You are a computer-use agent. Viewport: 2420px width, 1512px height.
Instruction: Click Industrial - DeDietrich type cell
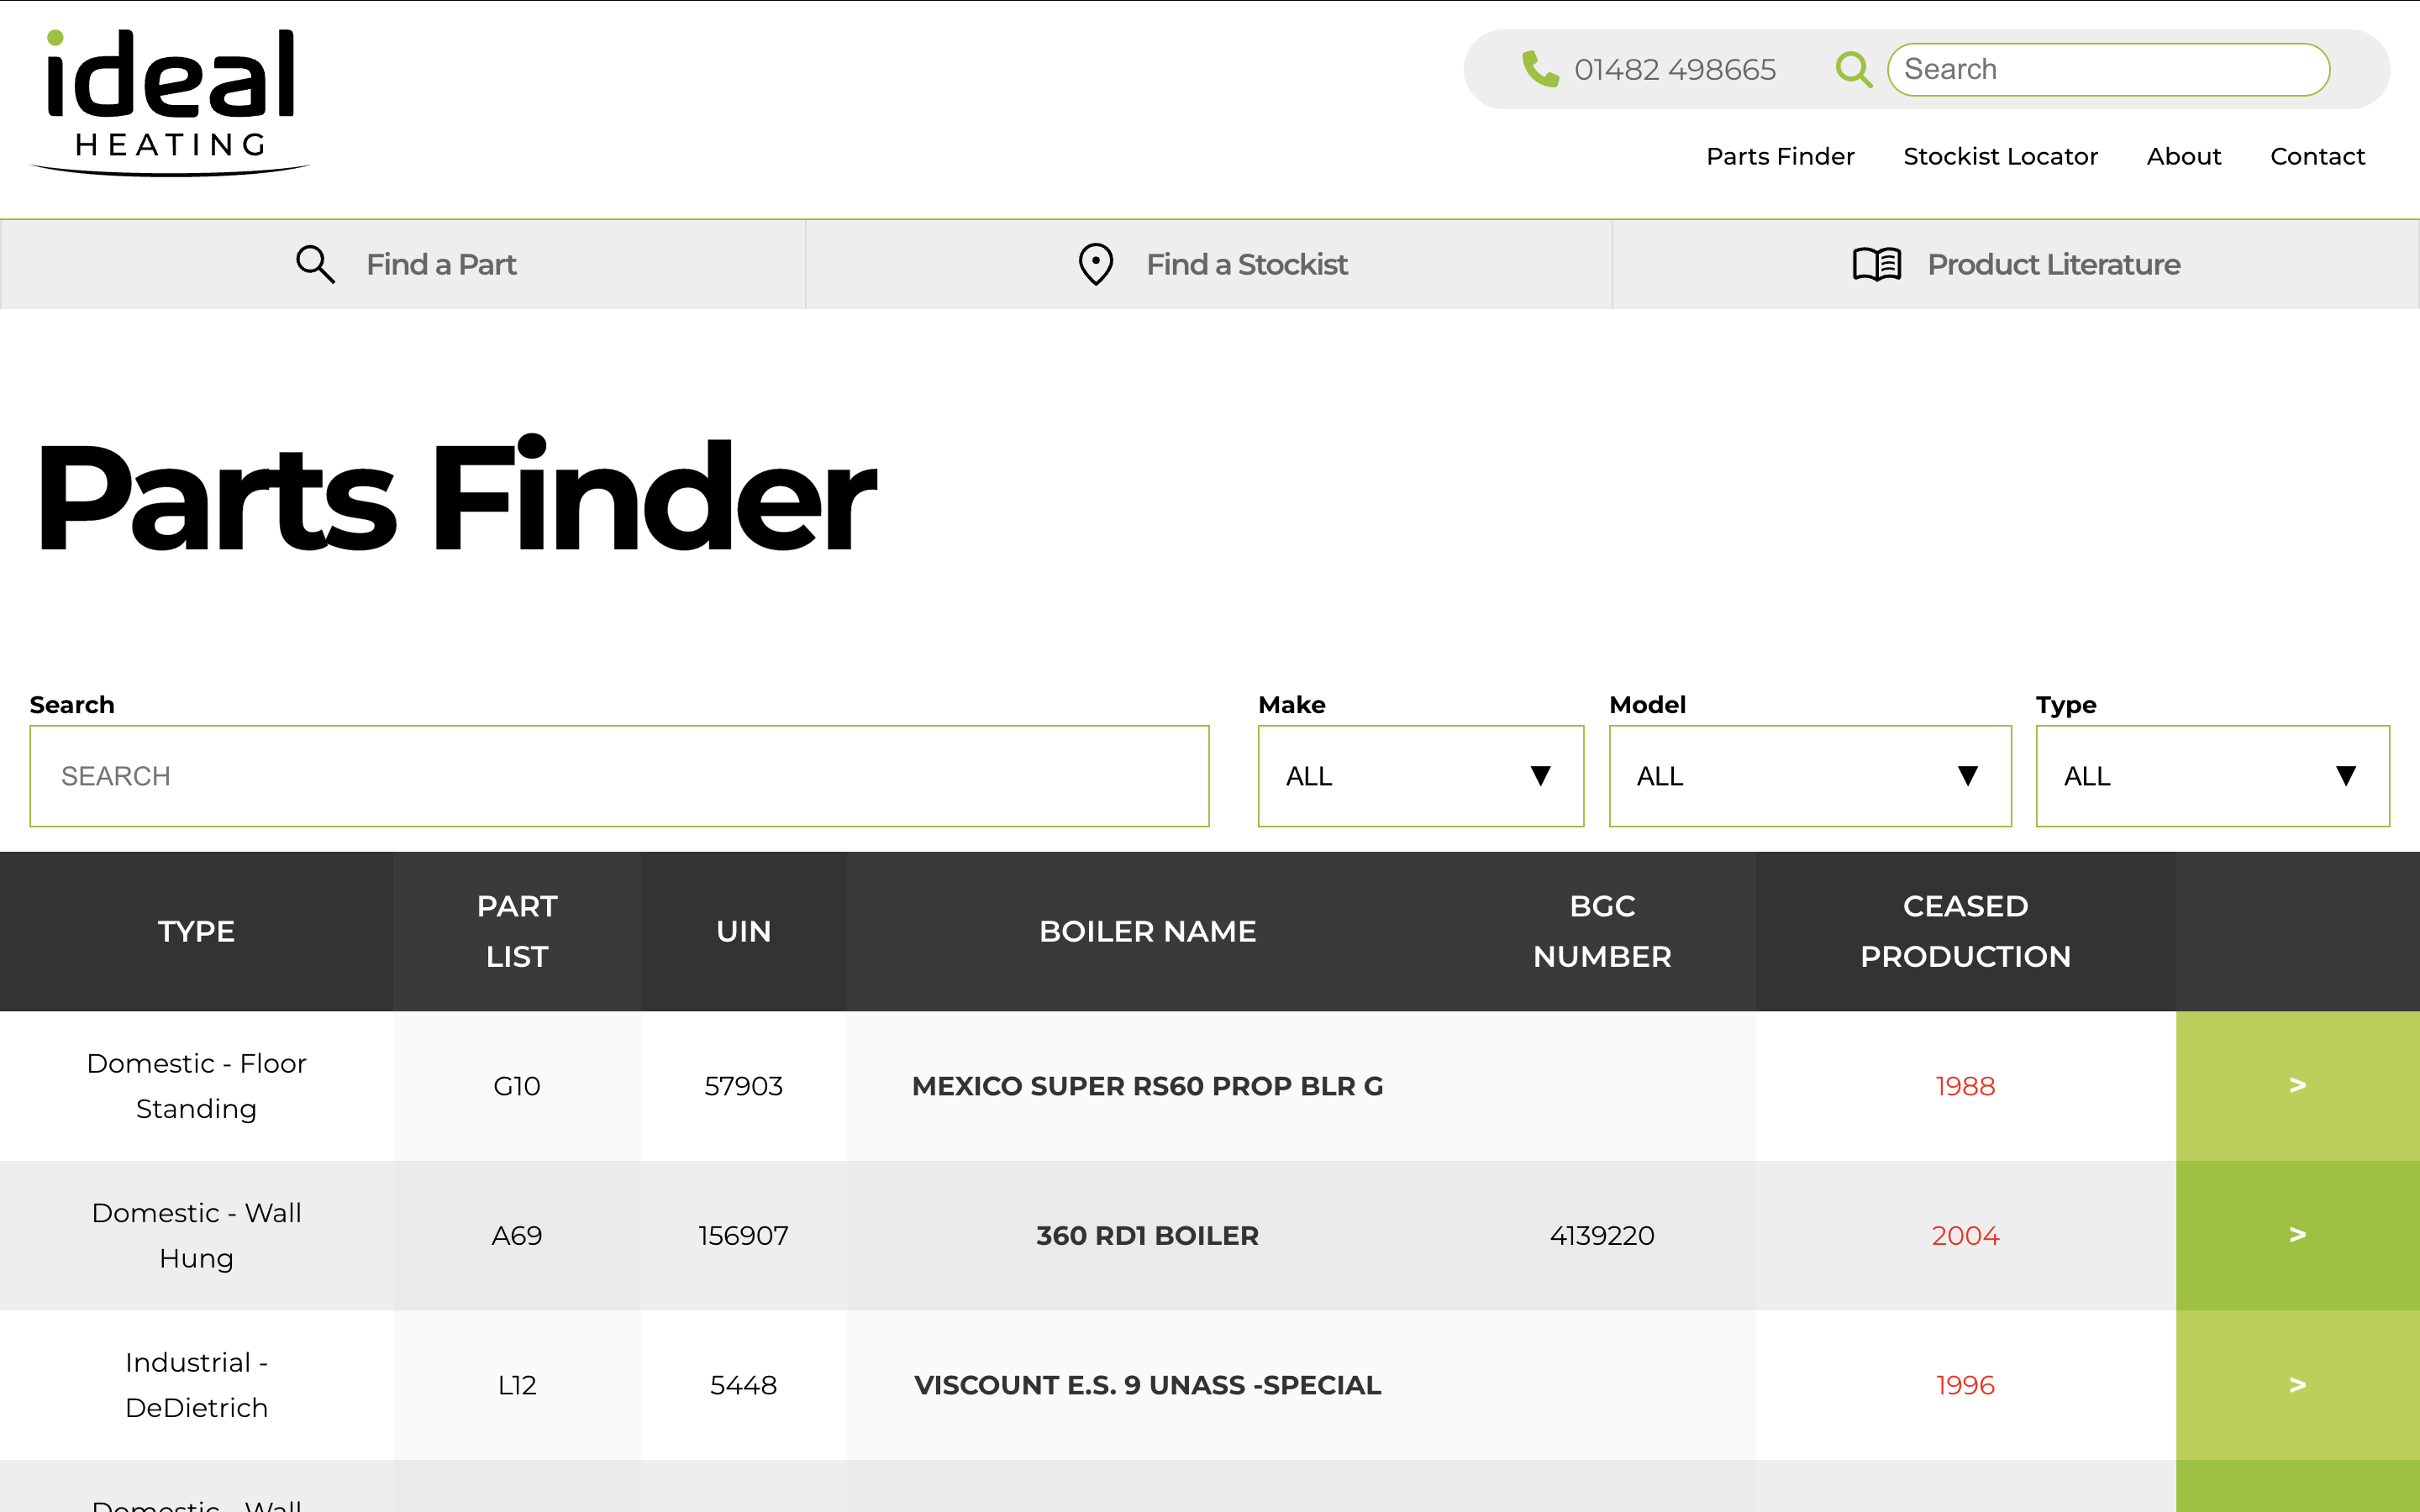(x=196, y=1385)
